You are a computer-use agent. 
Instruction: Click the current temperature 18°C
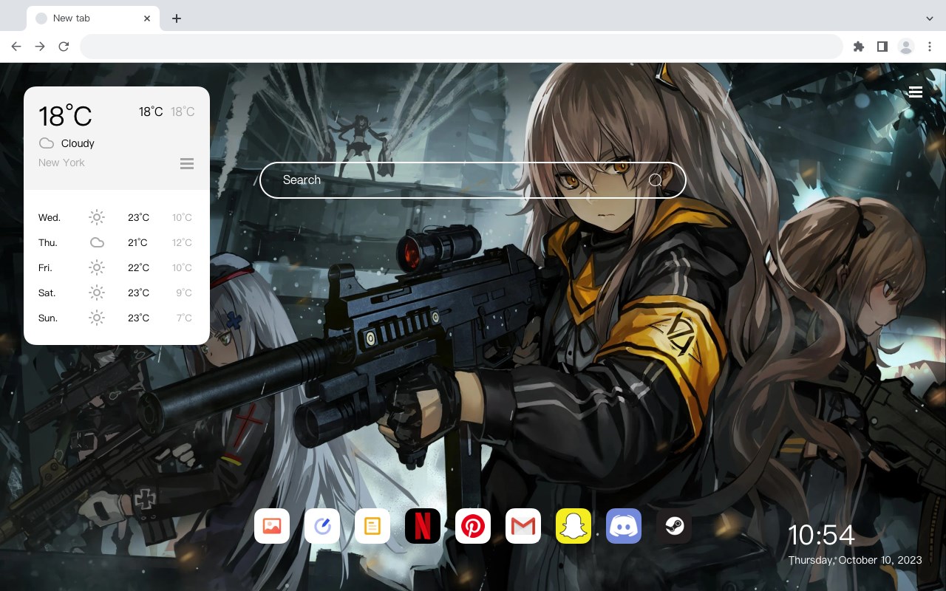click(x=65, y=116)
